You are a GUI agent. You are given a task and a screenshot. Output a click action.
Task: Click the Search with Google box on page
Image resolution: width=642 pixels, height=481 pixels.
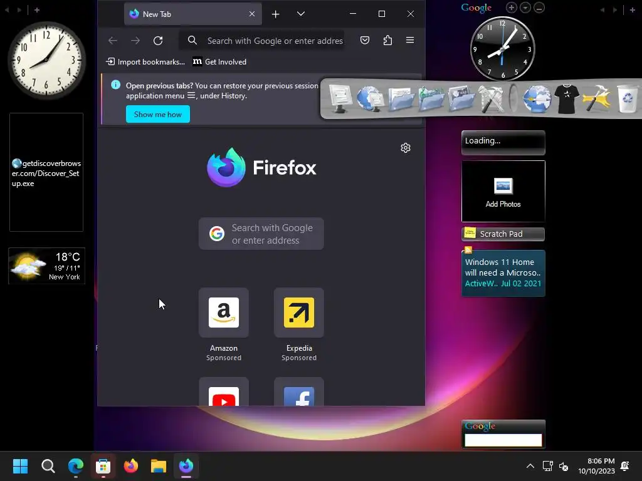(261, 234)
